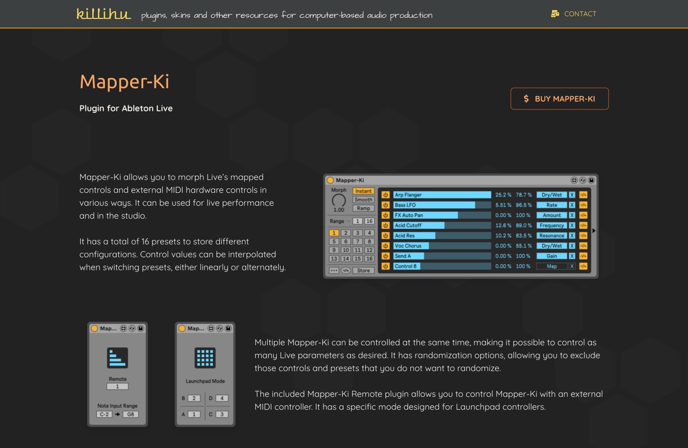Image resolution: width=688 pixels, height=448 pixels.
Task: Click the hot-swap icon in Mapper-Ki header
Action: [582, 180]
